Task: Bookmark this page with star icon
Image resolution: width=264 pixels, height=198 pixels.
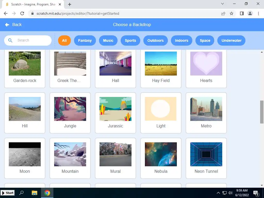Action: click(232, 13)
